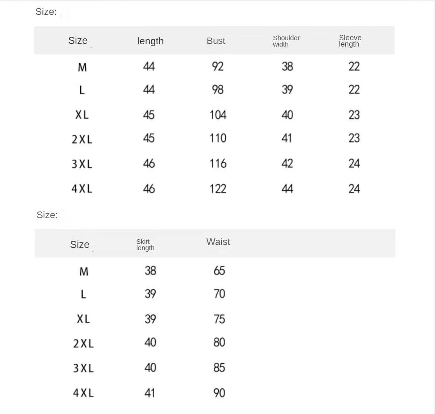Select shoulder width 42 in 3XL row
435x414 pixels.
pos(287,163)
